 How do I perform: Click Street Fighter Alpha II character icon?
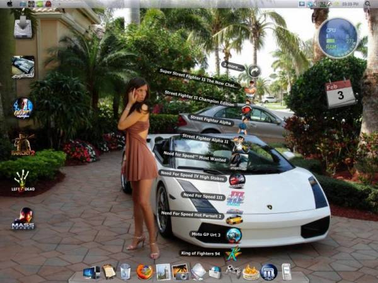239,144
